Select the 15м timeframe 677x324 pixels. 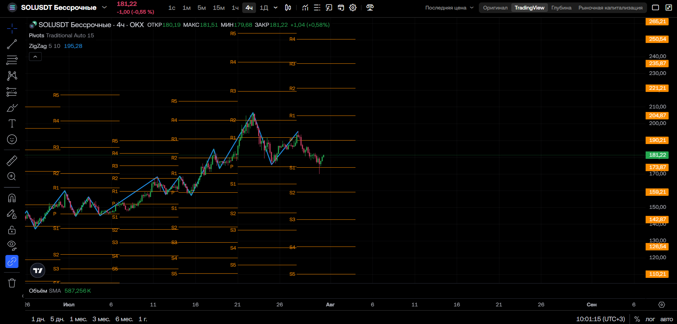(219, 8)
